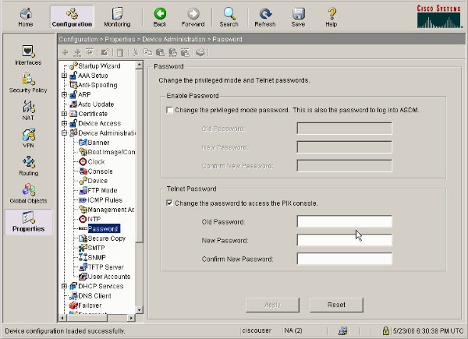
Task: Open the Security Policy panel
Action: click(28, 83)
